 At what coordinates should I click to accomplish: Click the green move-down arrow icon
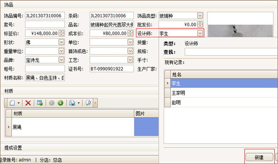click(x=61, y=103)
